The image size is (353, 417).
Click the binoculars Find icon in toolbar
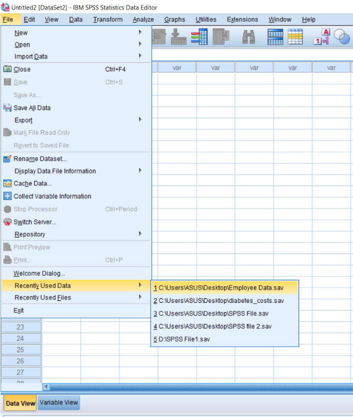249,37
